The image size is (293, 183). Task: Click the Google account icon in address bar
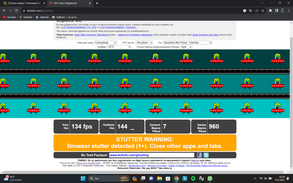coord(244,11)
